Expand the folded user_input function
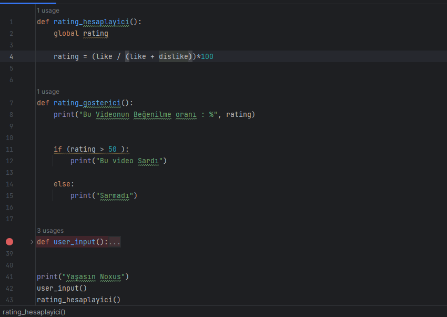This screenshot has height=317, width=447. pyautogui.click(x=32, y=242)
